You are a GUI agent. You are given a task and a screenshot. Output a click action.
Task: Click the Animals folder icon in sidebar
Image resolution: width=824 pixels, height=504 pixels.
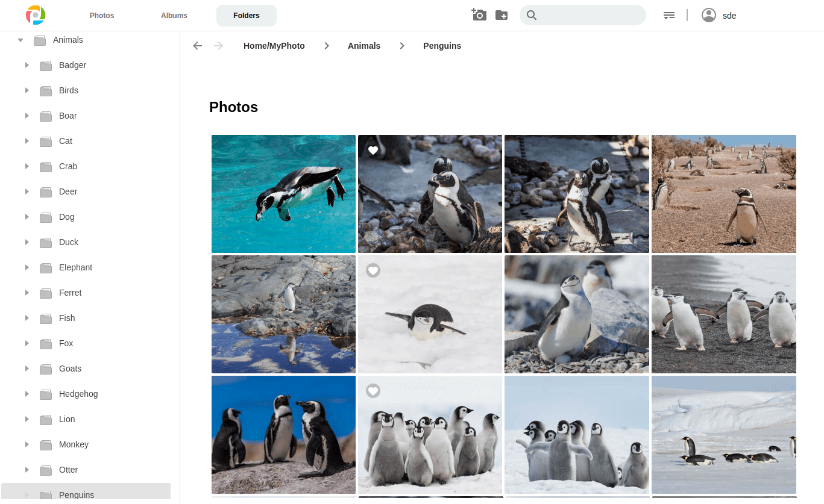coord(40,40)
